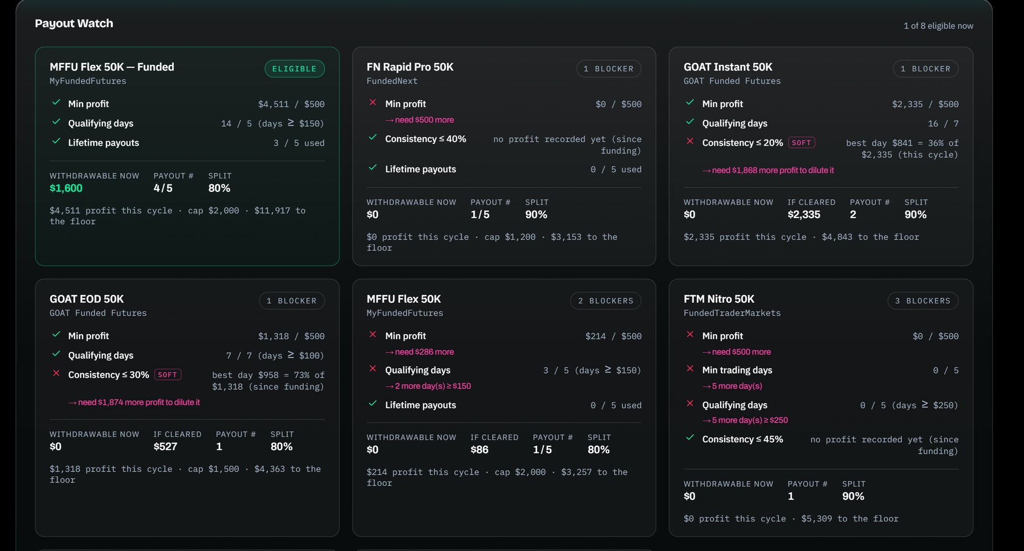
Task: Click the red X beside Consistency ≤ 30%
Action: tap(56, 374)
